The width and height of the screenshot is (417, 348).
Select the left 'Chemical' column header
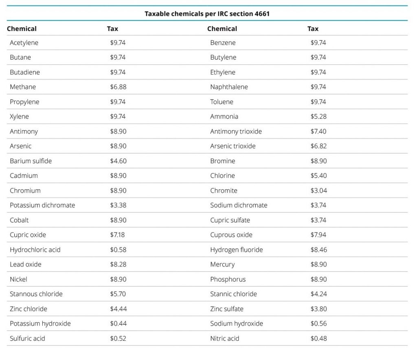click(22, 29)
